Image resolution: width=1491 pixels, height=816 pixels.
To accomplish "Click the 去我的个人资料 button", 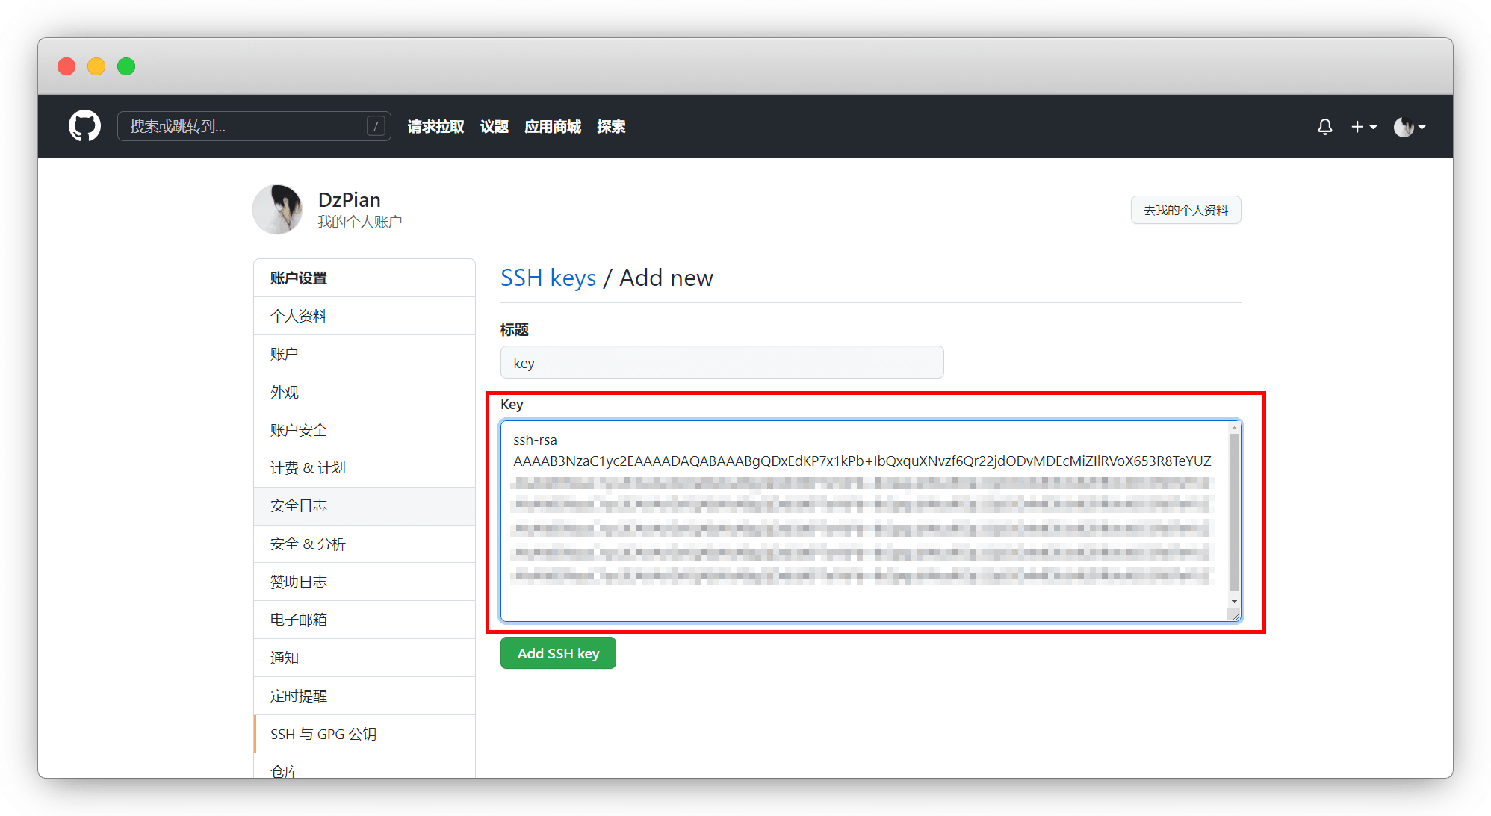I will (x=1185, y=210).
